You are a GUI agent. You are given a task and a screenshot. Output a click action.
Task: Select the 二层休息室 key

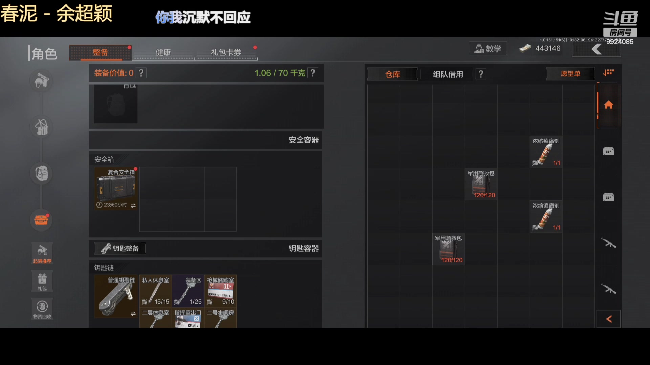coord(155,318)
